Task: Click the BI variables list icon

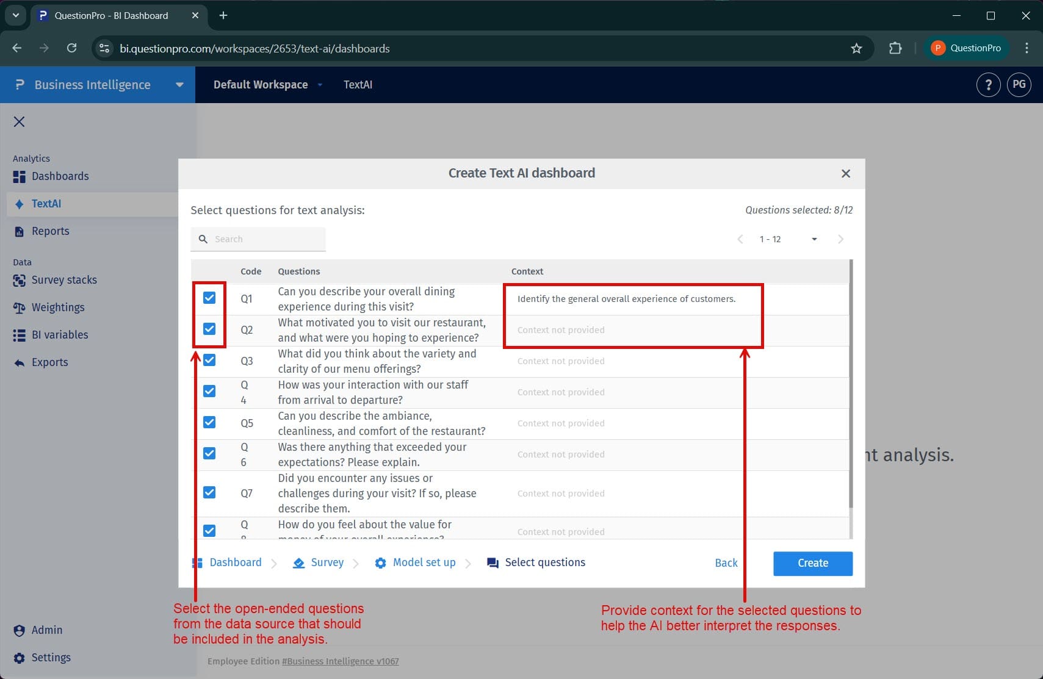Action: [20, 336]
